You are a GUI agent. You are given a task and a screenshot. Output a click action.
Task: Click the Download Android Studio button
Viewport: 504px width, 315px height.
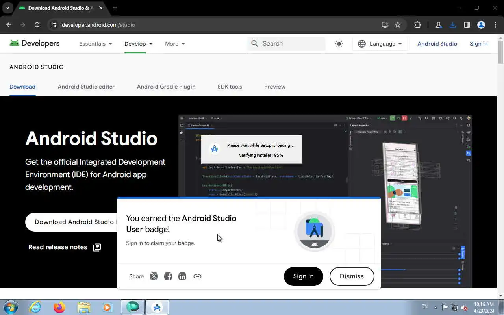71,222
